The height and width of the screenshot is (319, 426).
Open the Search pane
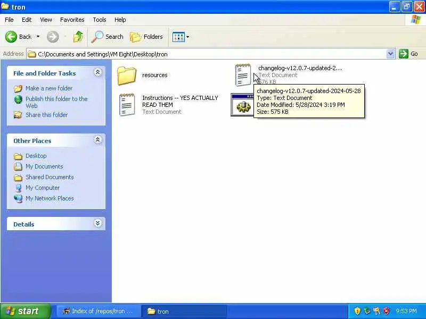(107, 37)
